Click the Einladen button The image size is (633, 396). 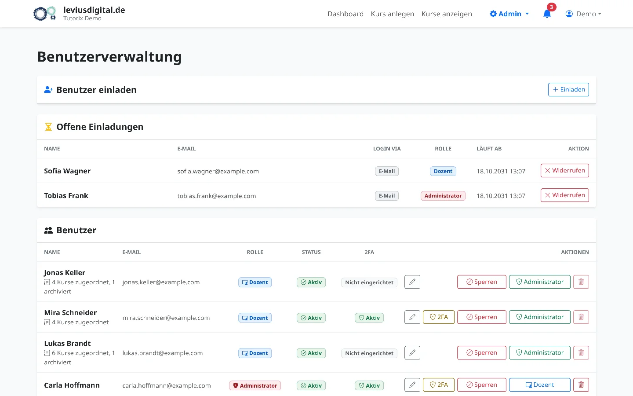pyautogui.click(x=568, y=89)
